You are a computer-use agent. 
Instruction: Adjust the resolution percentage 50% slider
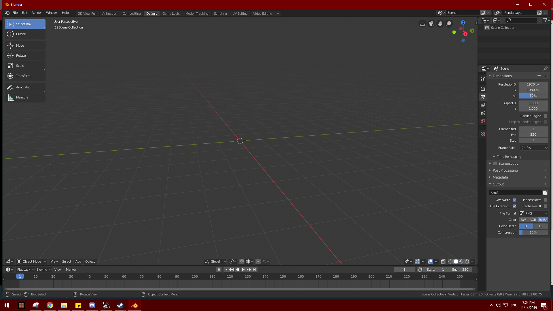[x=533, y=96]
